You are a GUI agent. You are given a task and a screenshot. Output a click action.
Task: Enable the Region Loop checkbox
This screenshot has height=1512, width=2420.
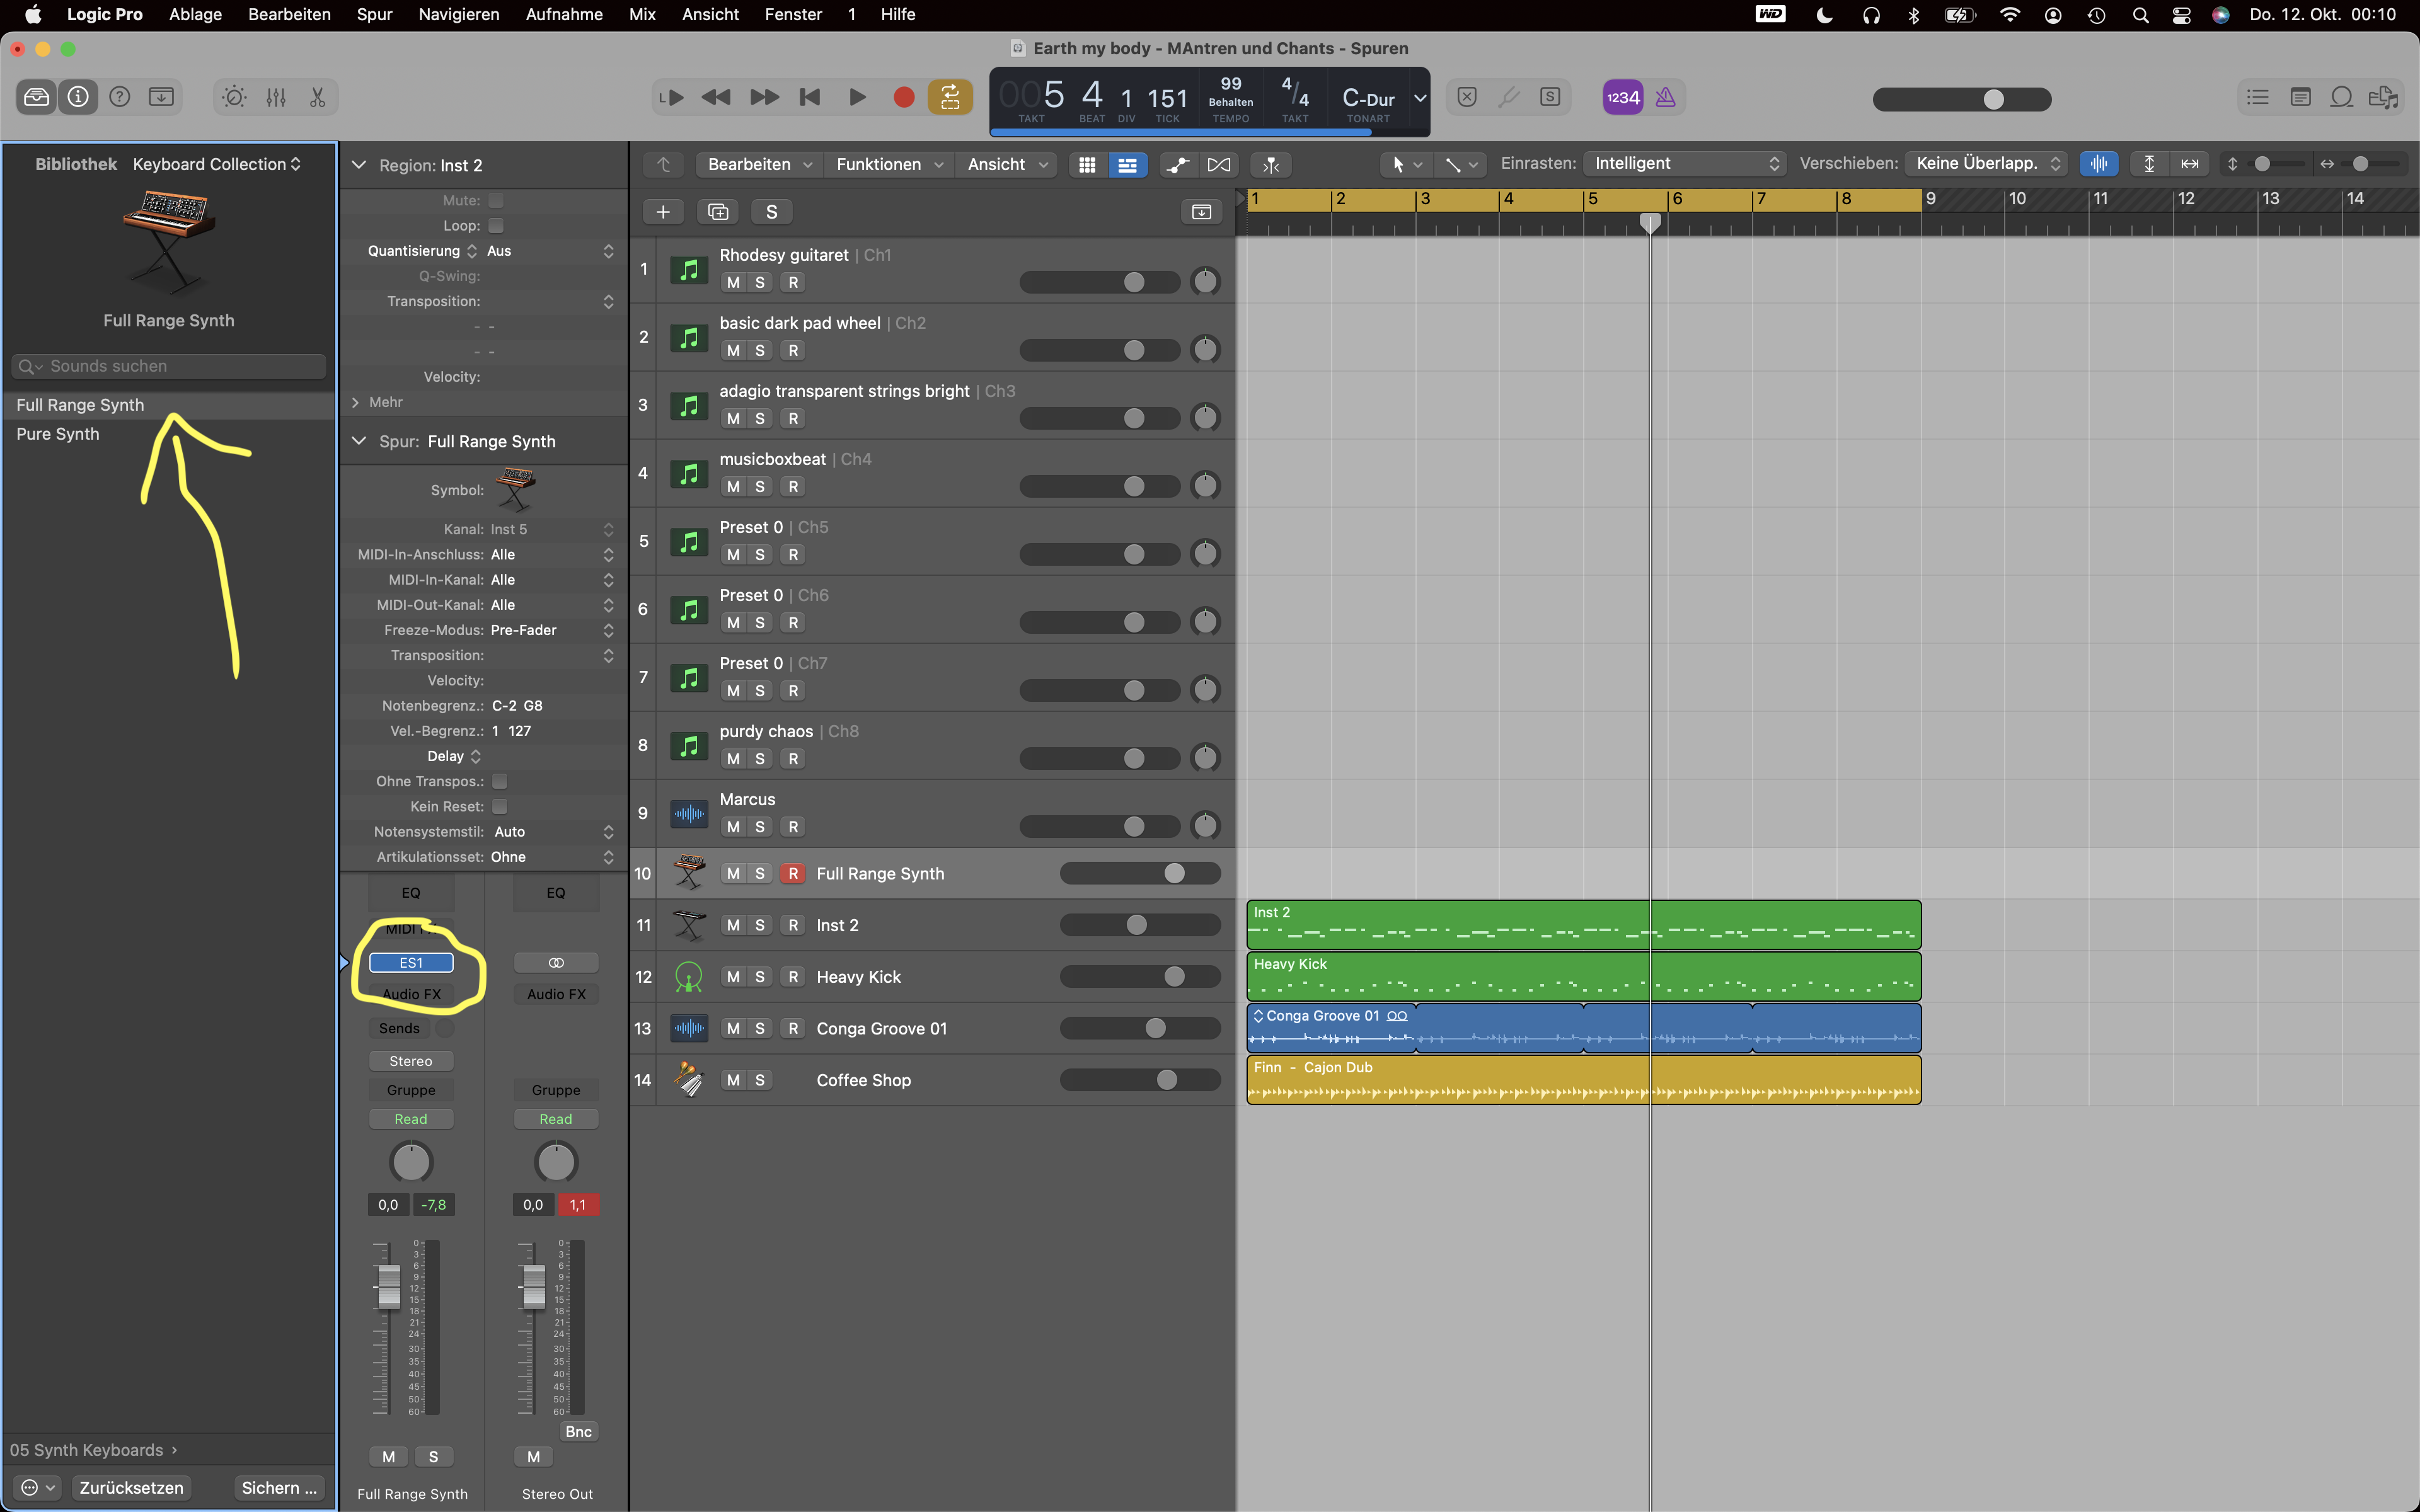(496, 226)
